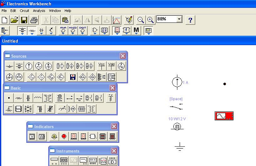Open the Analog ICs parts bin
Screen dimensions: 256x166
pos(63,30)
